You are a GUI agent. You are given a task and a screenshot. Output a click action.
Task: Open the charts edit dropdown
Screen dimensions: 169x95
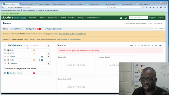coord(161,46)
